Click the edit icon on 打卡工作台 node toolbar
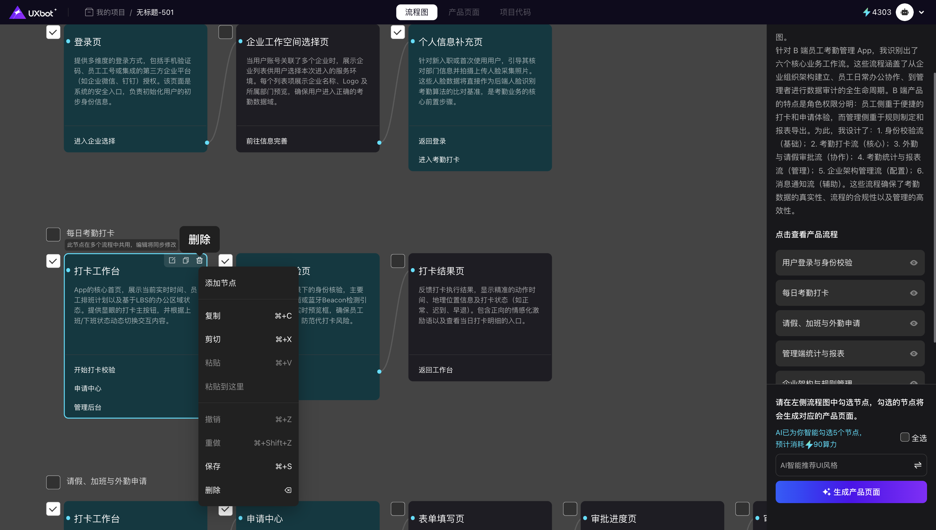Screen dimensions: 936x530 (x=172, y=260)
